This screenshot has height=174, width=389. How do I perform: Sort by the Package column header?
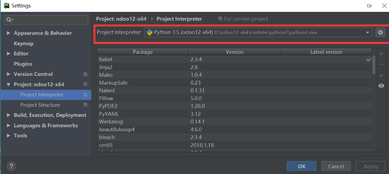coord(143,52)
